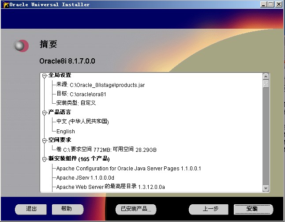
Task: Collapse the 全局设置 tree node
Action: 44,75
